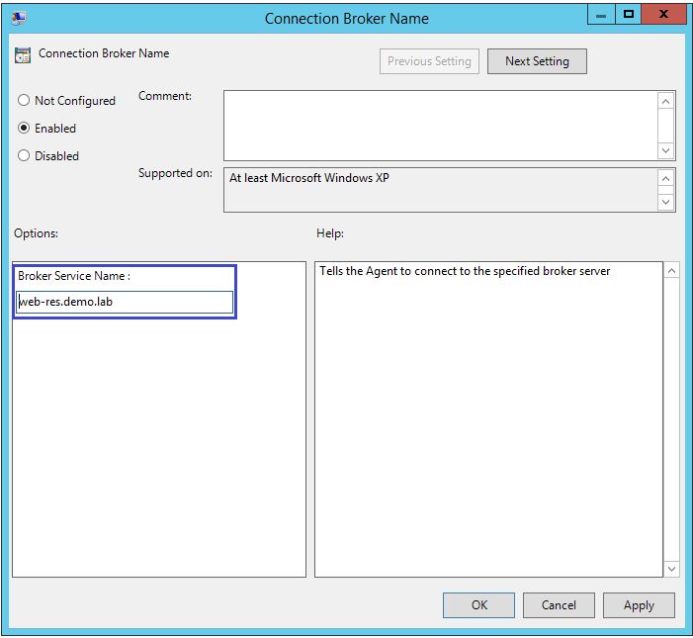Select the Enabled radio button
This screenshot has width=693, height=638.
click(25, 129)
